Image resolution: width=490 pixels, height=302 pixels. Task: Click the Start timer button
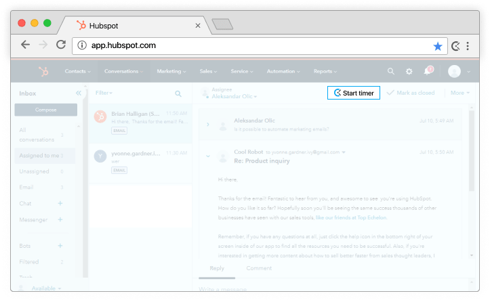point(354,93)
